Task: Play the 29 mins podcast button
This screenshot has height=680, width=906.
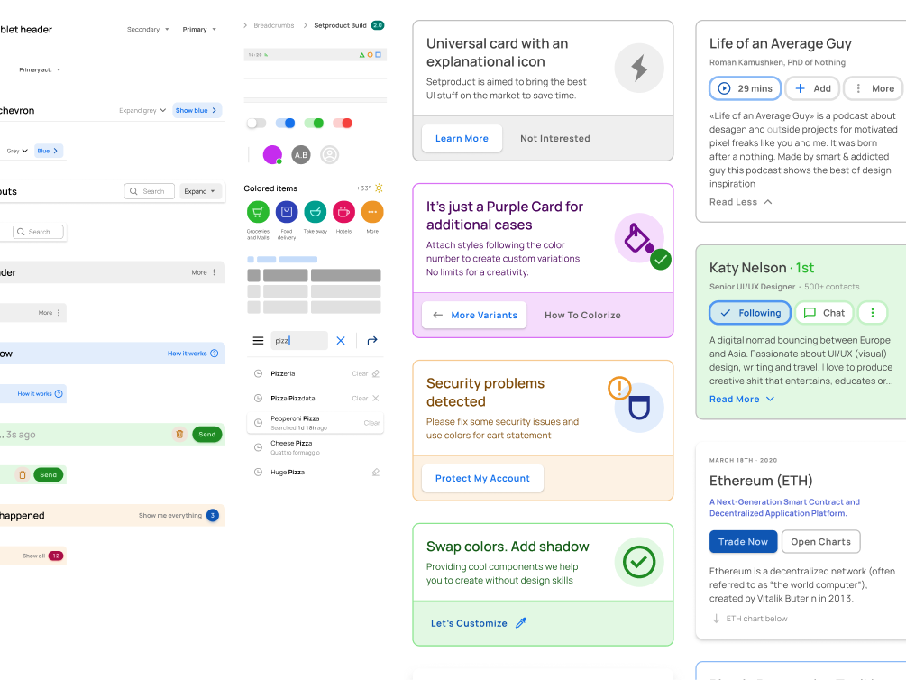Action: [745, 88]
